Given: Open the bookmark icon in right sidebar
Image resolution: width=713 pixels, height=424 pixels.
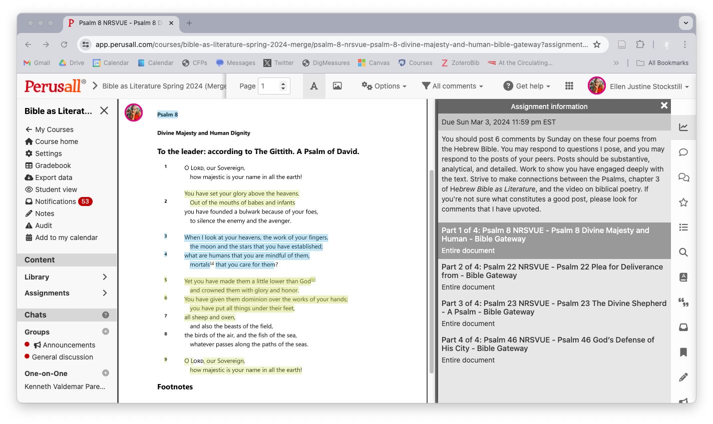Looking at the screenshot, I should click(683, 352).
